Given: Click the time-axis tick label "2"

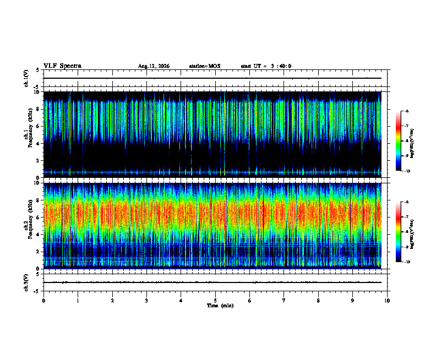Looking at the screenshot, I should (x=112, y=301).
